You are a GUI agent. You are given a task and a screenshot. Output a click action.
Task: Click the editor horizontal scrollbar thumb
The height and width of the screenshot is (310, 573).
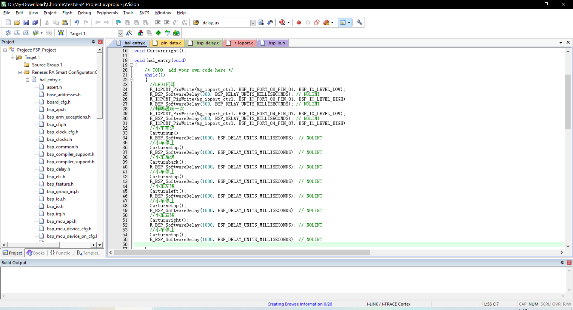pyautogui.click(x=242, y=252)
